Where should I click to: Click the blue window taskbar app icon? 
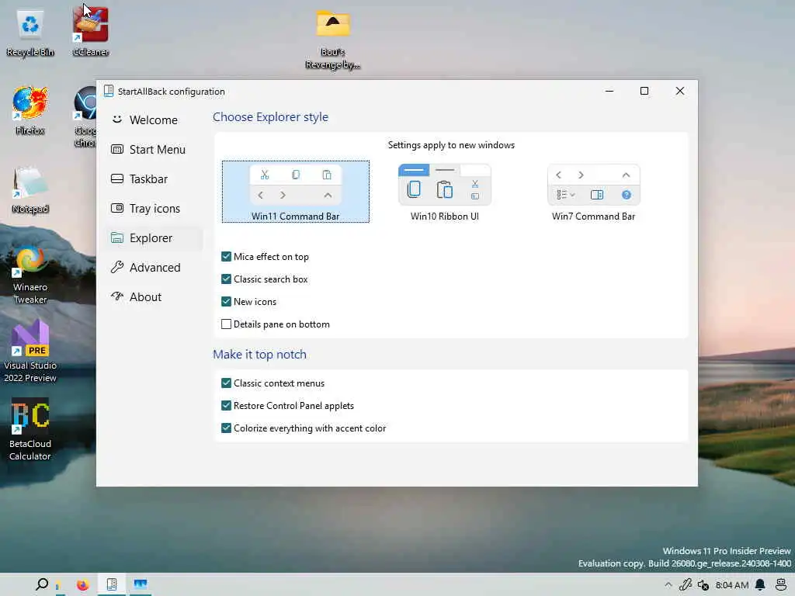140,584
